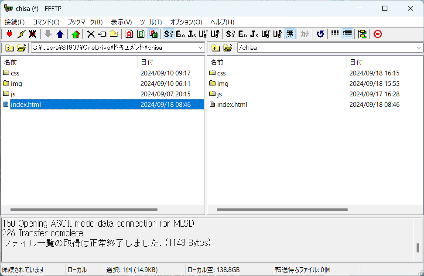Open the オプション menu
The image size is (424, 276).
pyautogui.click(x=185, y=22)
